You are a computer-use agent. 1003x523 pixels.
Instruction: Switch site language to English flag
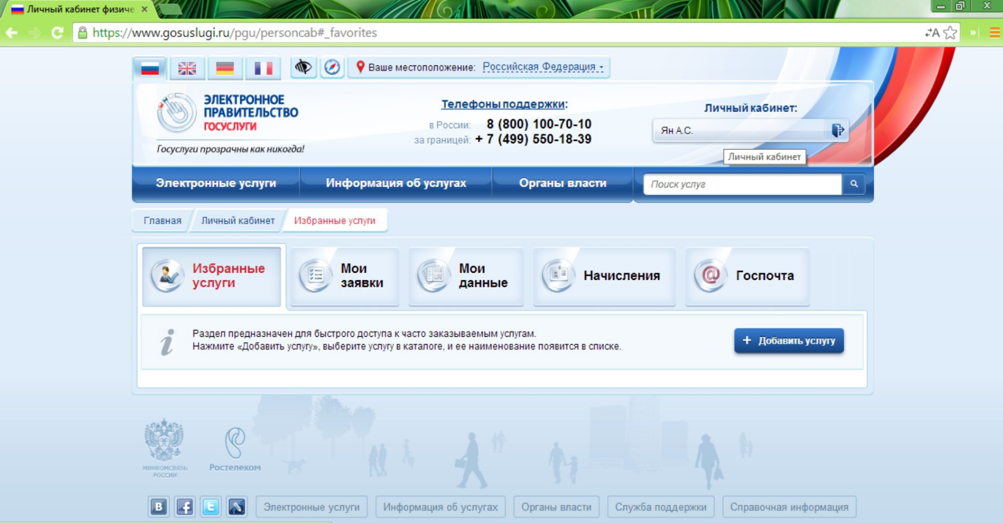click(187, 68)
